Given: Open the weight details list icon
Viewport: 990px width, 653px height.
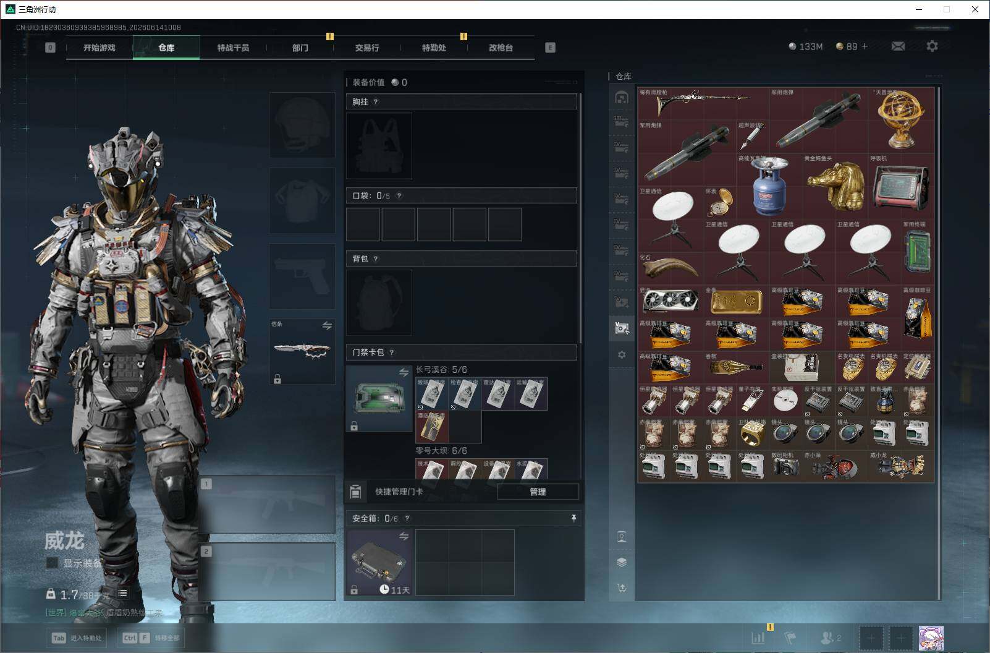Looking at the screenshot, I should pos(122,593).
